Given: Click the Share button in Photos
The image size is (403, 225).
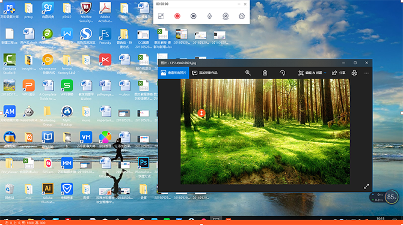Looking at the screenshot, I should coord(339,73).
